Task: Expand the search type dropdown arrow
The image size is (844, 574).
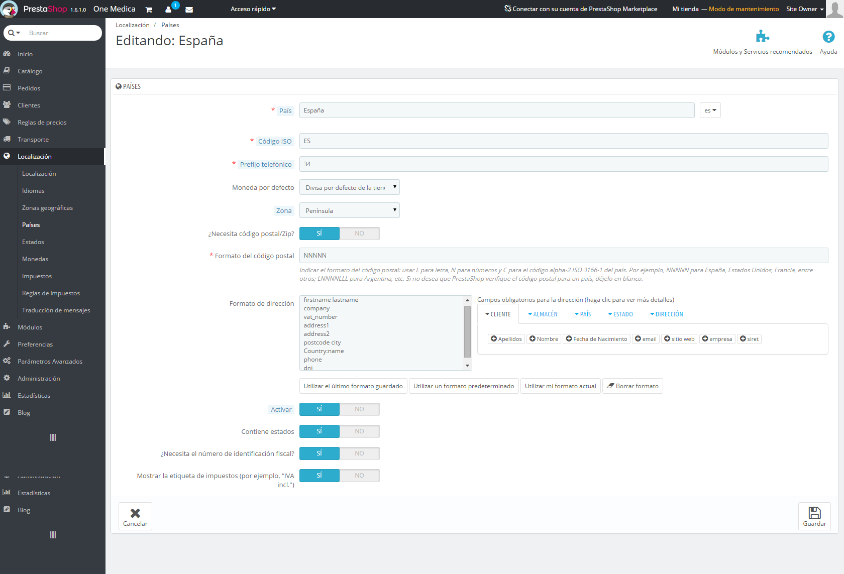Action: (18, 33)
